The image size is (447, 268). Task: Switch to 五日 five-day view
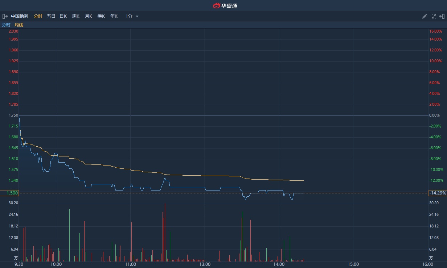(x=51, y=16)
